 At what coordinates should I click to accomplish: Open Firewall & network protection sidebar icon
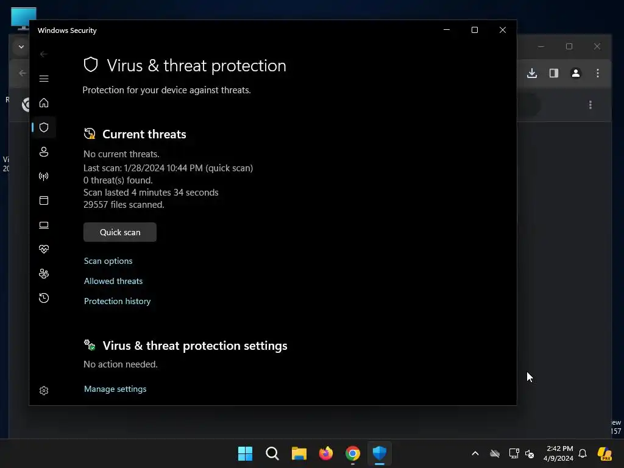click(44, 176)
